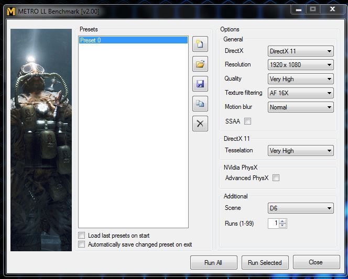Image resolution: width=348 pixels, height=279 pixels.
Task: Increase the Runs count with up arrow
Action: coord(283,221)
